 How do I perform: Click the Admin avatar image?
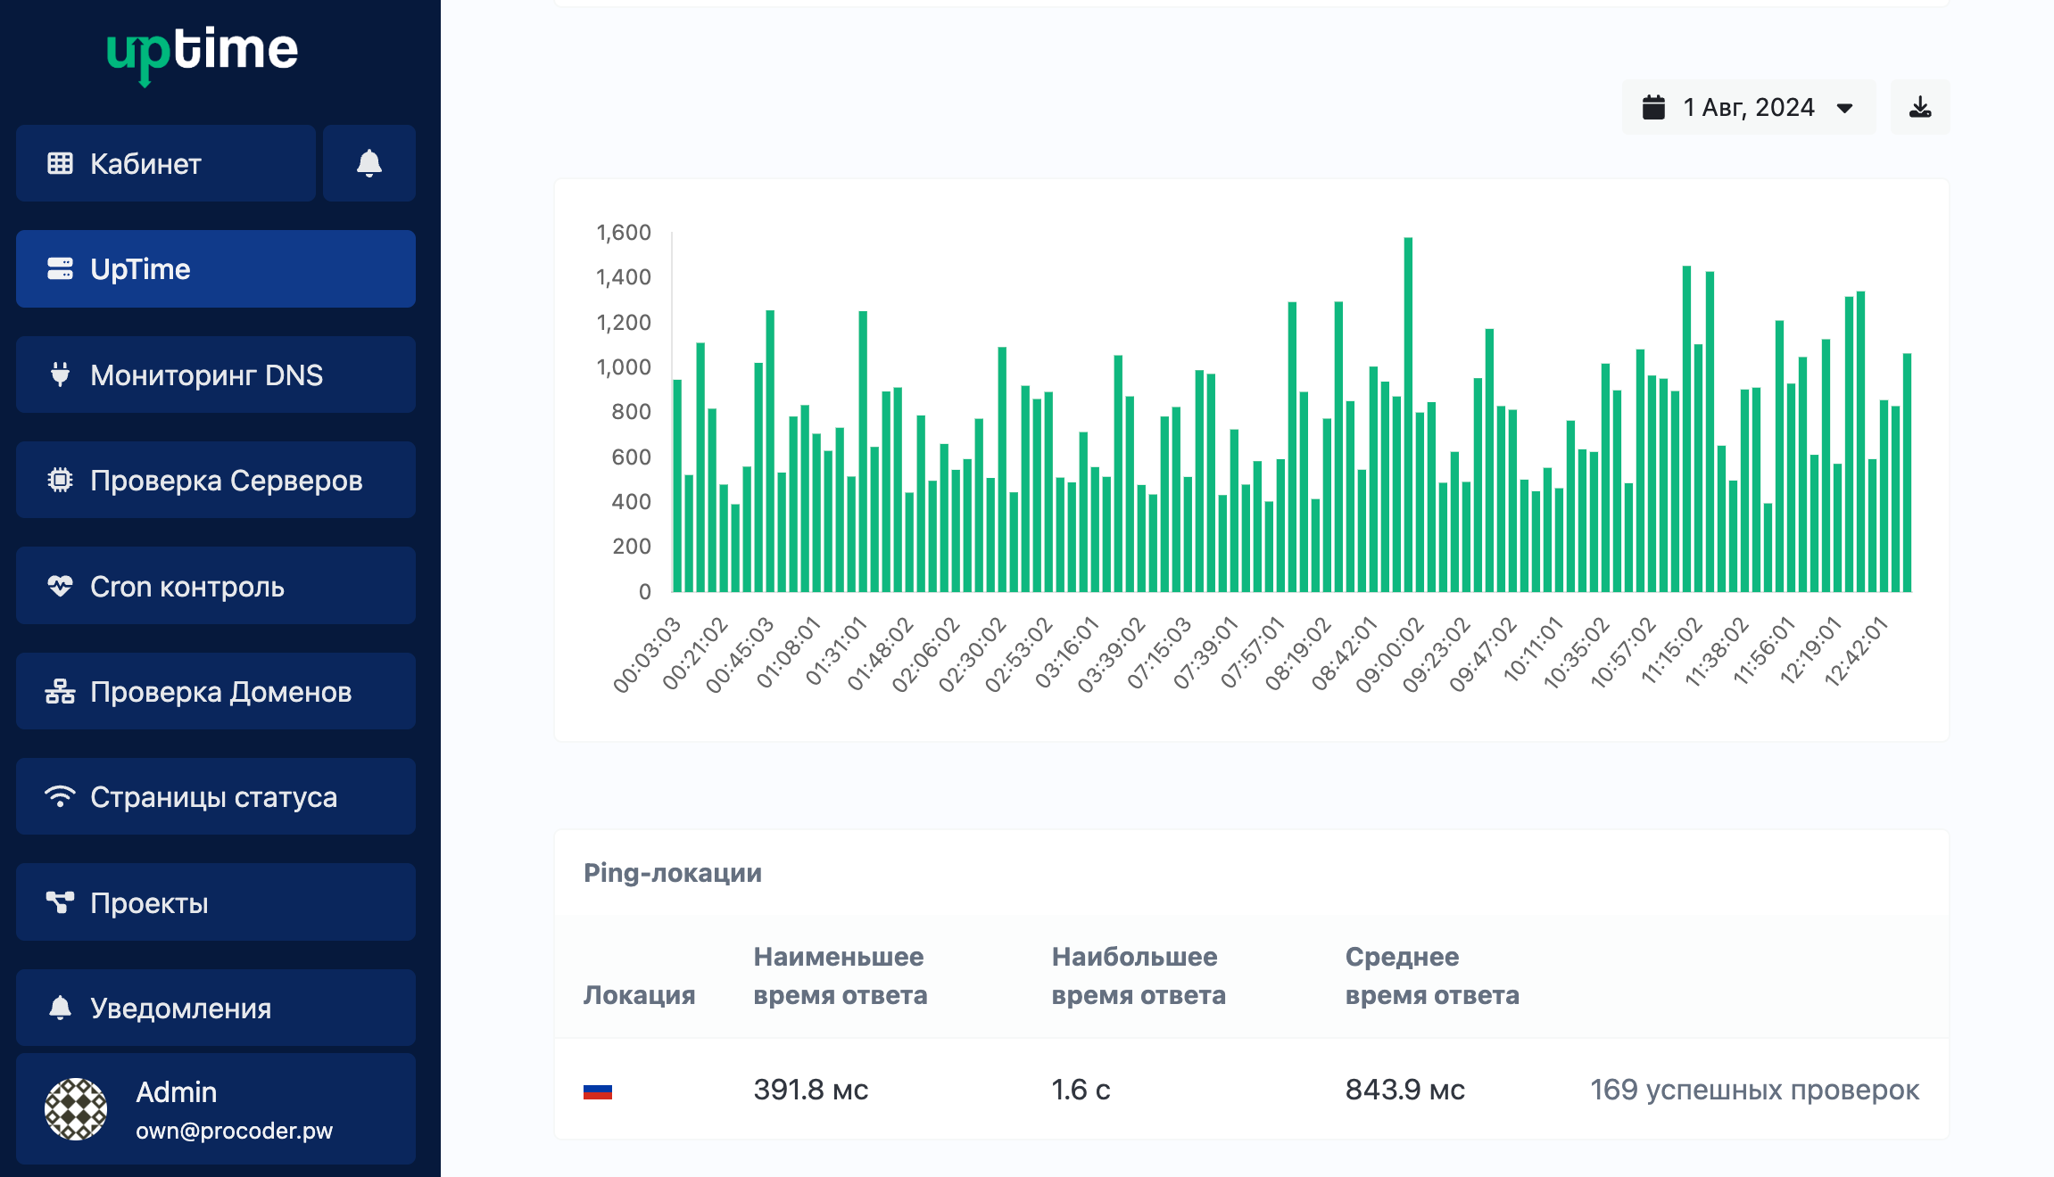[76, 1109]
